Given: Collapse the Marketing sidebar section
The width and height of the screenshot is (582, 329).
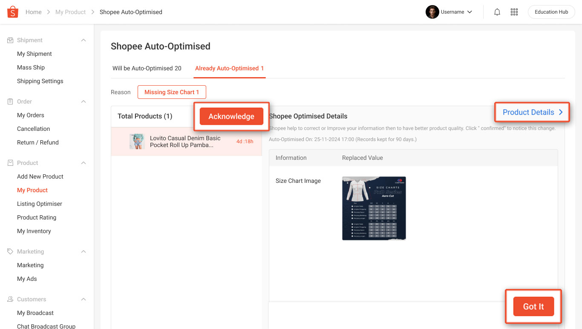Looking at the screenshot, I should click(x=84, y=251).
